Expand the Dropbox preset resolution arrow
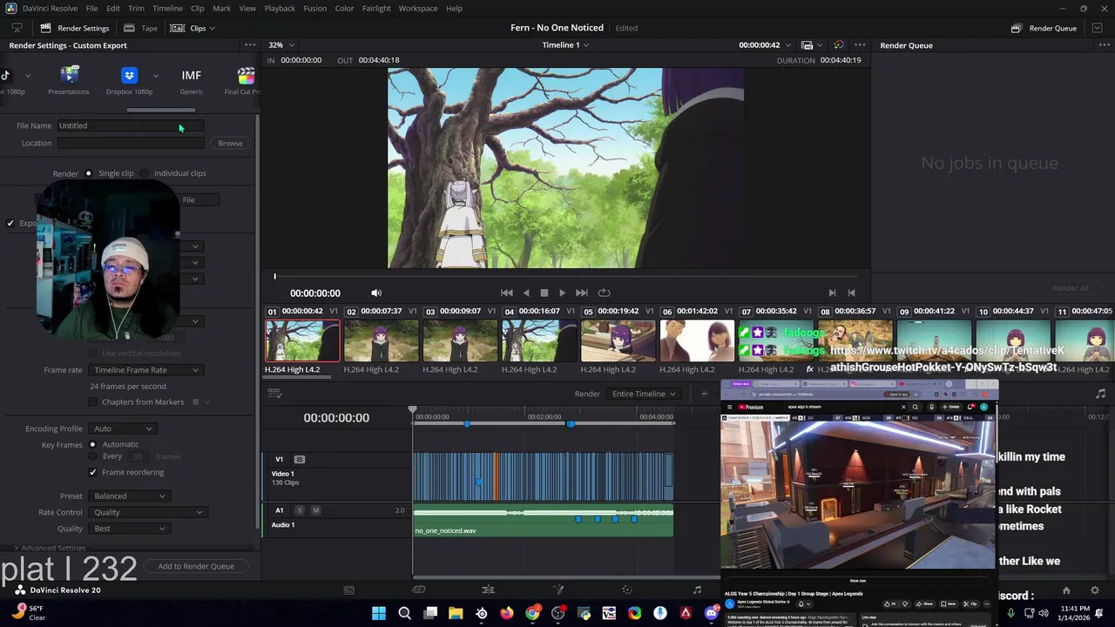The width and height of the screenshot is (1115, 627). click(155, 76)
